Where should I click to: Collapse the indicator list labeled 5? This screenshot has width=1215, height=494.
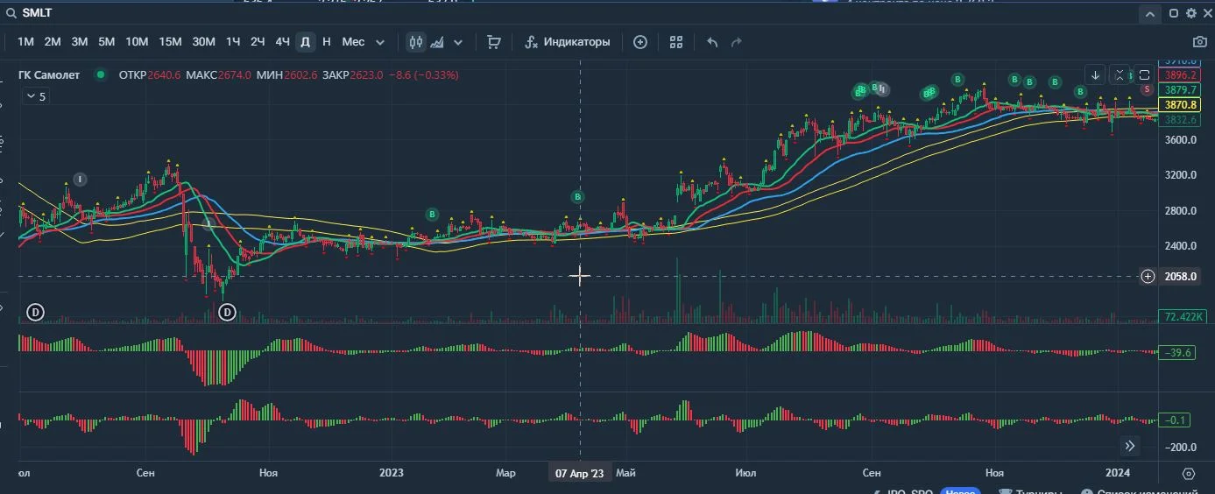(36, 96)
